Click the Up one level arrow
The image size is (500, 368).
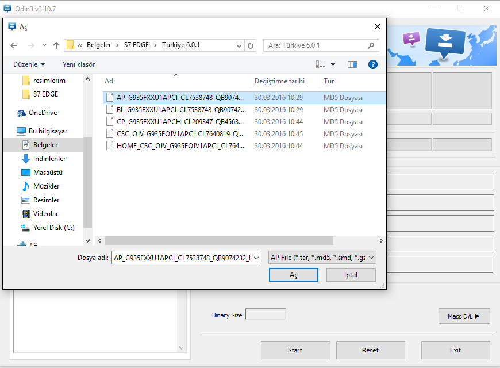click(x=56, y=45)
